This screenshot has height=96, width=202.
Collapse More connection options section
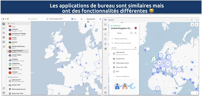121,43
